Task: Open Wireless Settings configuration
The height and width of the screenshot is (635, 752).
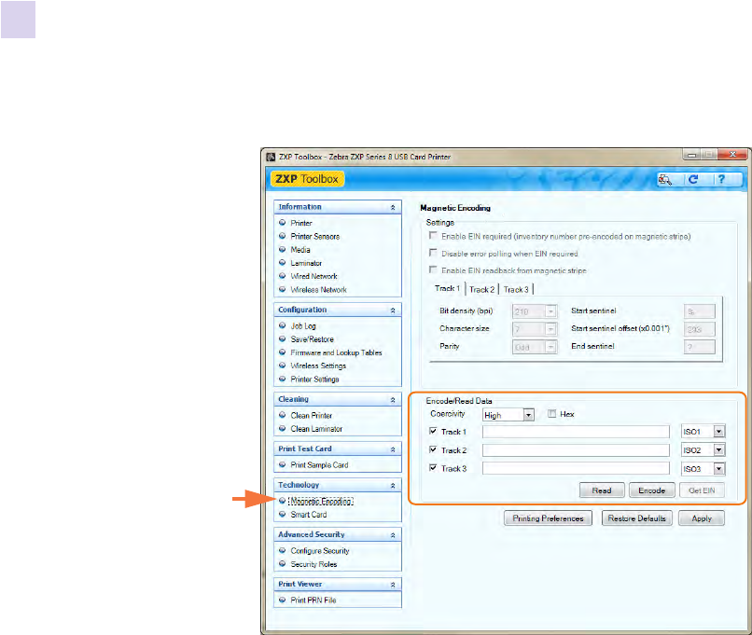Action: [x=318, y=366]
